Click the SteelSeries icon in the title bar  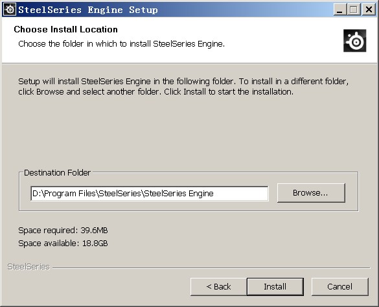pyautogui.click(x=10, y=10)
